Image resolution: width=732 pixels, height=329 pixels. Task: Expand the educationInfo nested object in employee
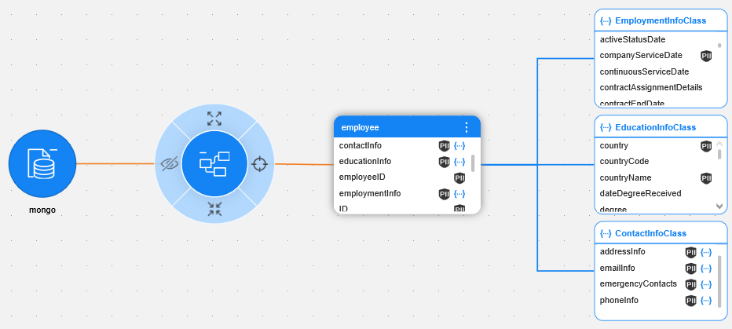click(x=459, y=162)
